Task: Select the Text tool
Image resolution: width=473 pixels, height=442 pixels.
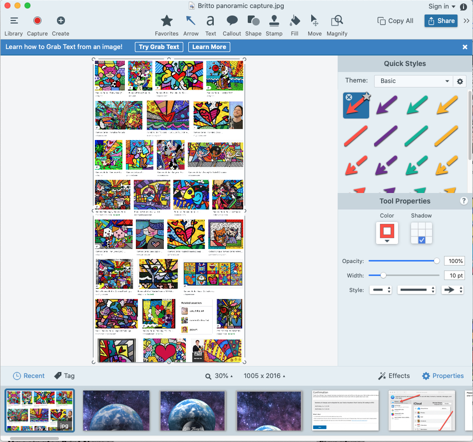Action: [x=211, y=26]
